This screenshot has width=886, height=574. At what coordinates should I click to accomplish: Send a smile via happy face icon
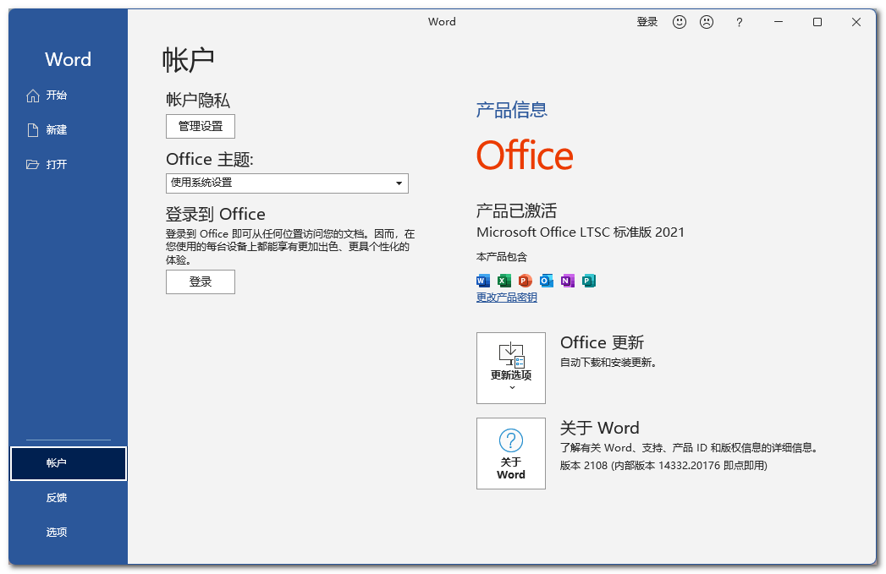pos(680,22)
